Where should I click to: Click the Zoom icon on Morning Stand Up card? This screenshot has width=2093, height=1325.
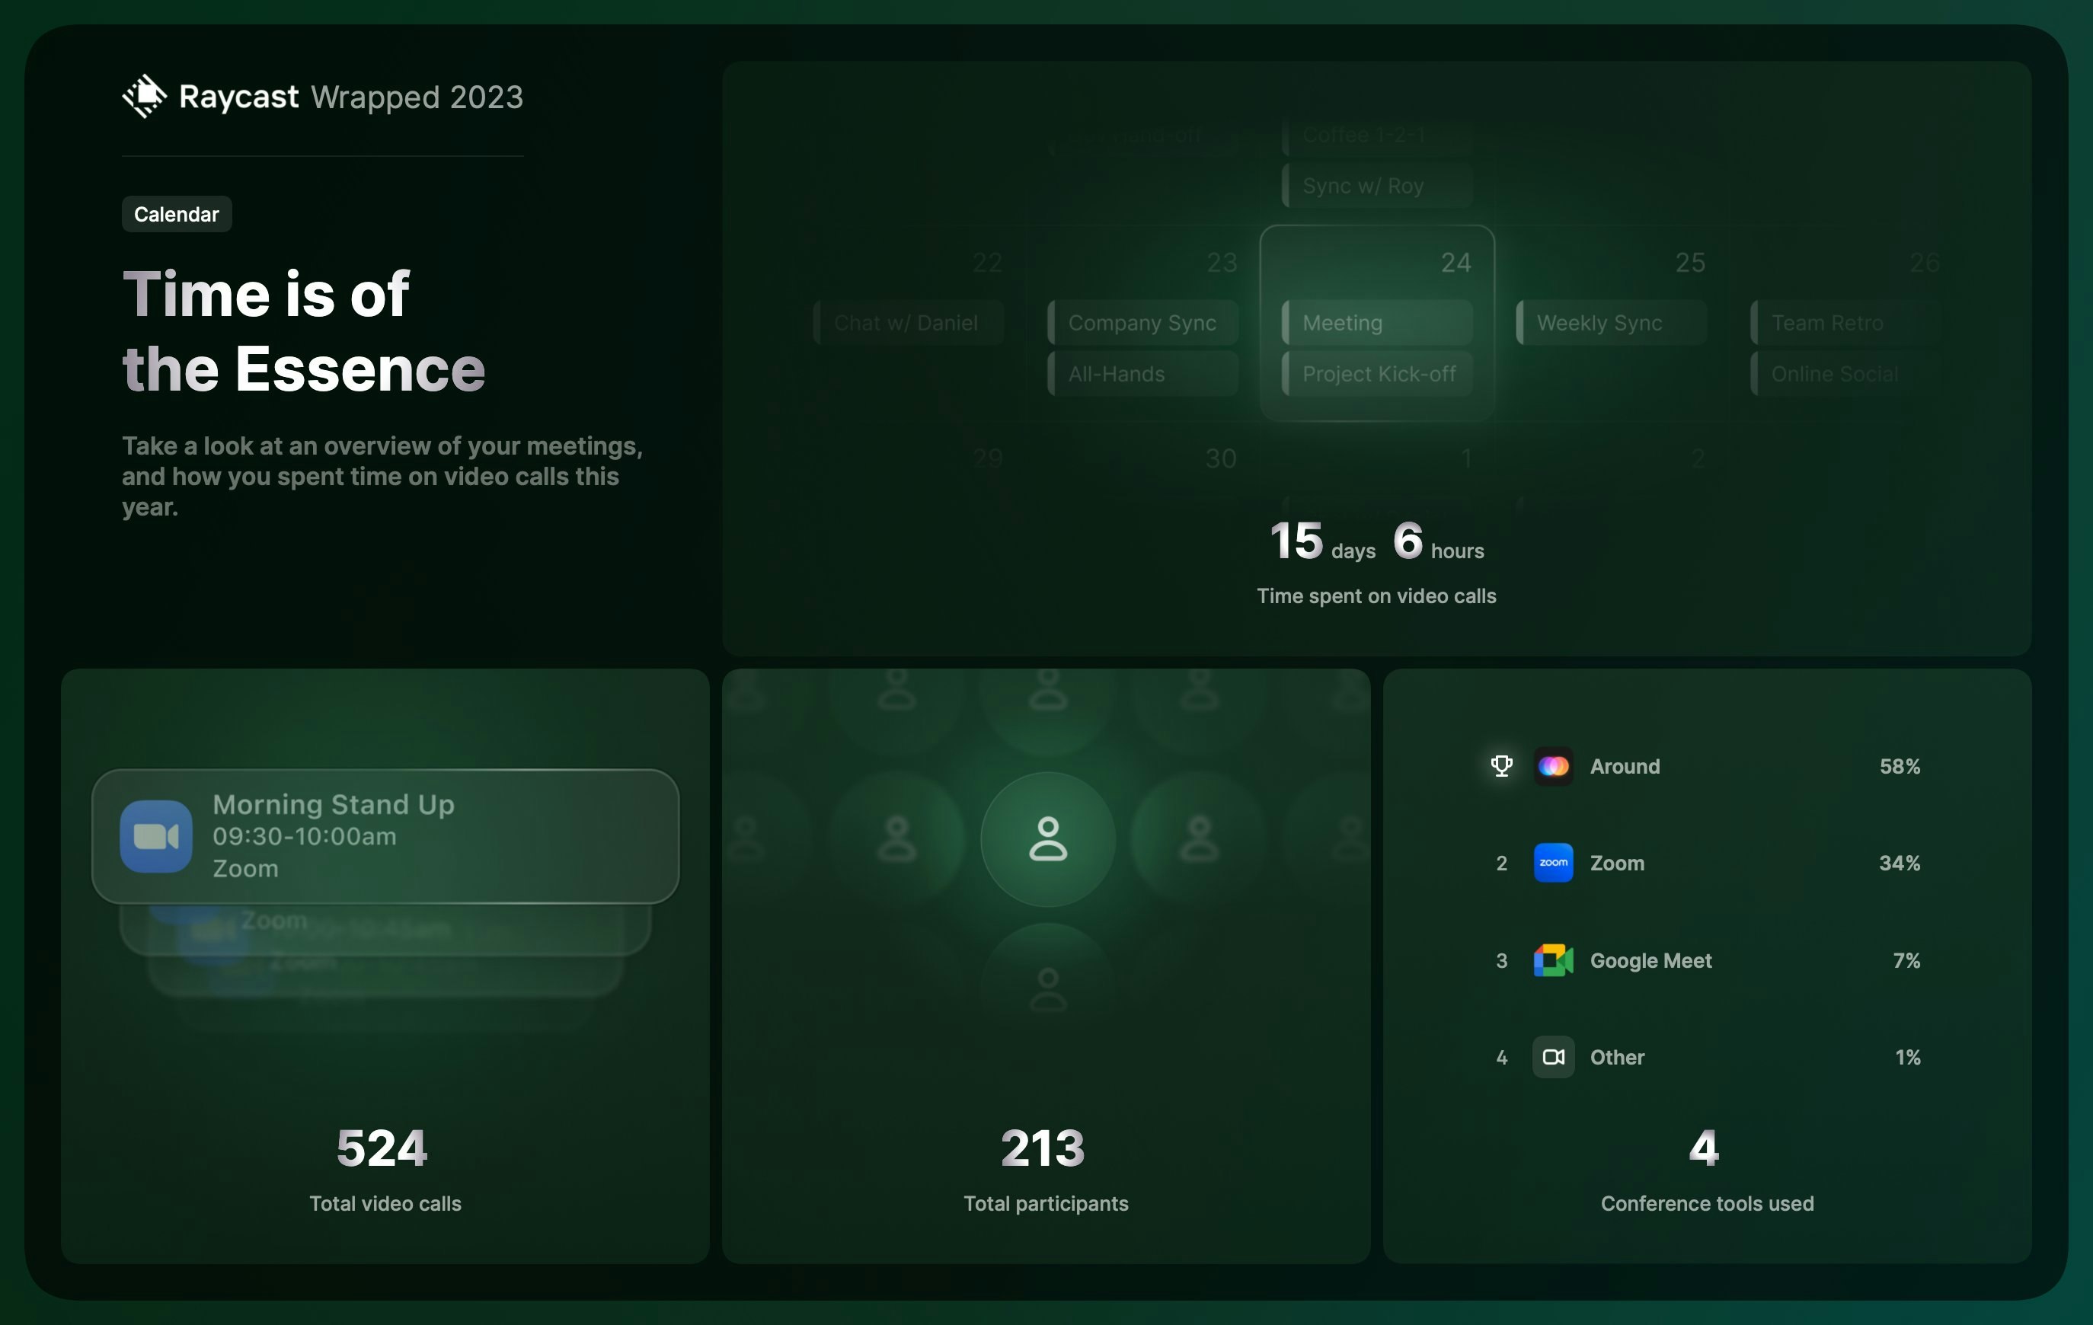pos(156,837)
